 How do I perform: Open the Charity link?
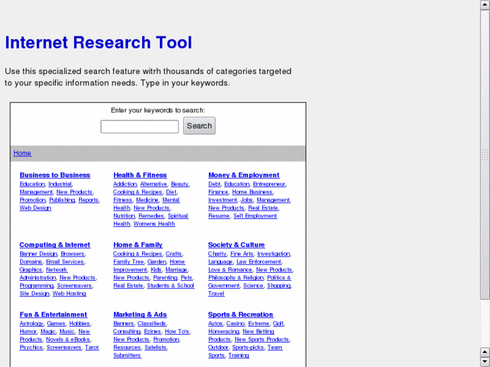point(217,254)
